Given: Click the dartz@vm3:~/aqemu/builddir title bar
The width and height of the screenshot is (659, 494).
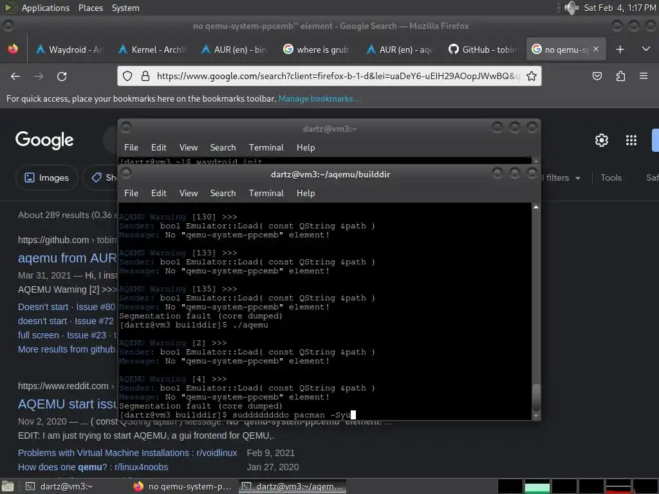Looking at the screenshot, I should coord(330,174).
